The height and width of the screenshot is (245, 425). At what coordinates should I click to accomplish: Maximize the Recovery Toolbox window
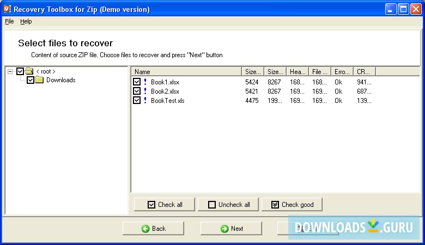403,9
